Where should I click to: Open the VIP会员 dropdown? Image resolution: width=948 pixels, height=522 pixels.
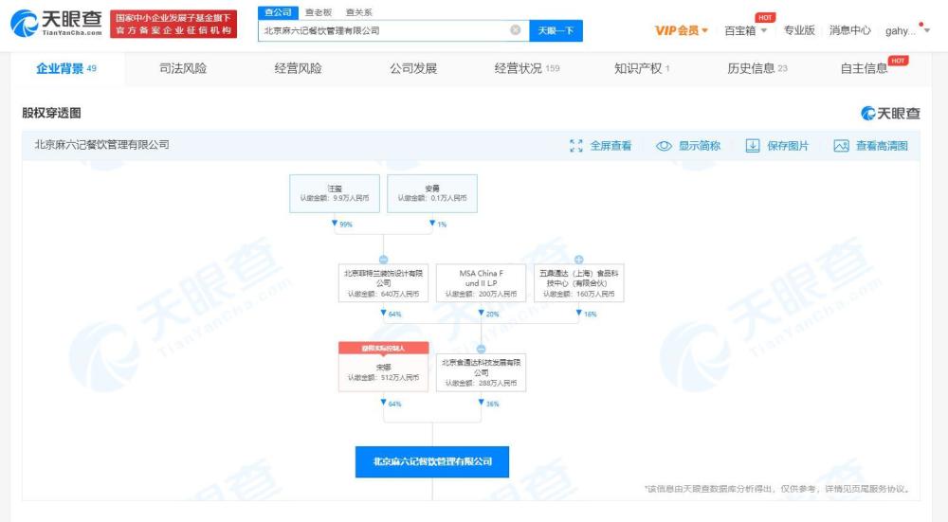[681, 30]
